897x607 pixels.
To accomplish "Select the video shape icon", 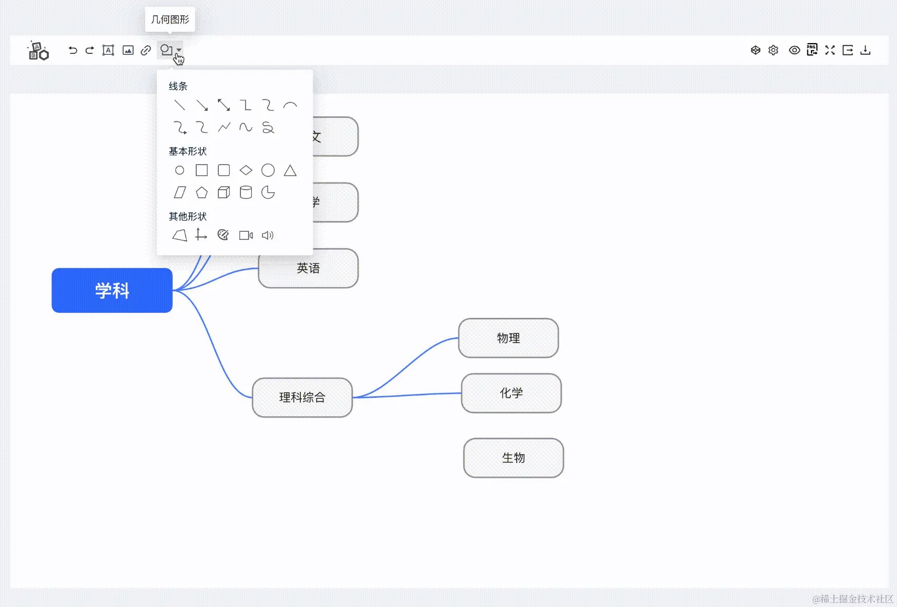I will (x=246, y=235).
